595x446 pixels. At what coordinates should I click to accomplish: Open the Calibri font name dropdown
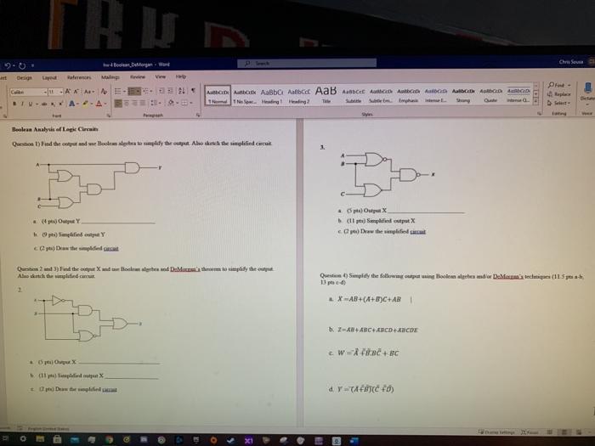(45, 92)
